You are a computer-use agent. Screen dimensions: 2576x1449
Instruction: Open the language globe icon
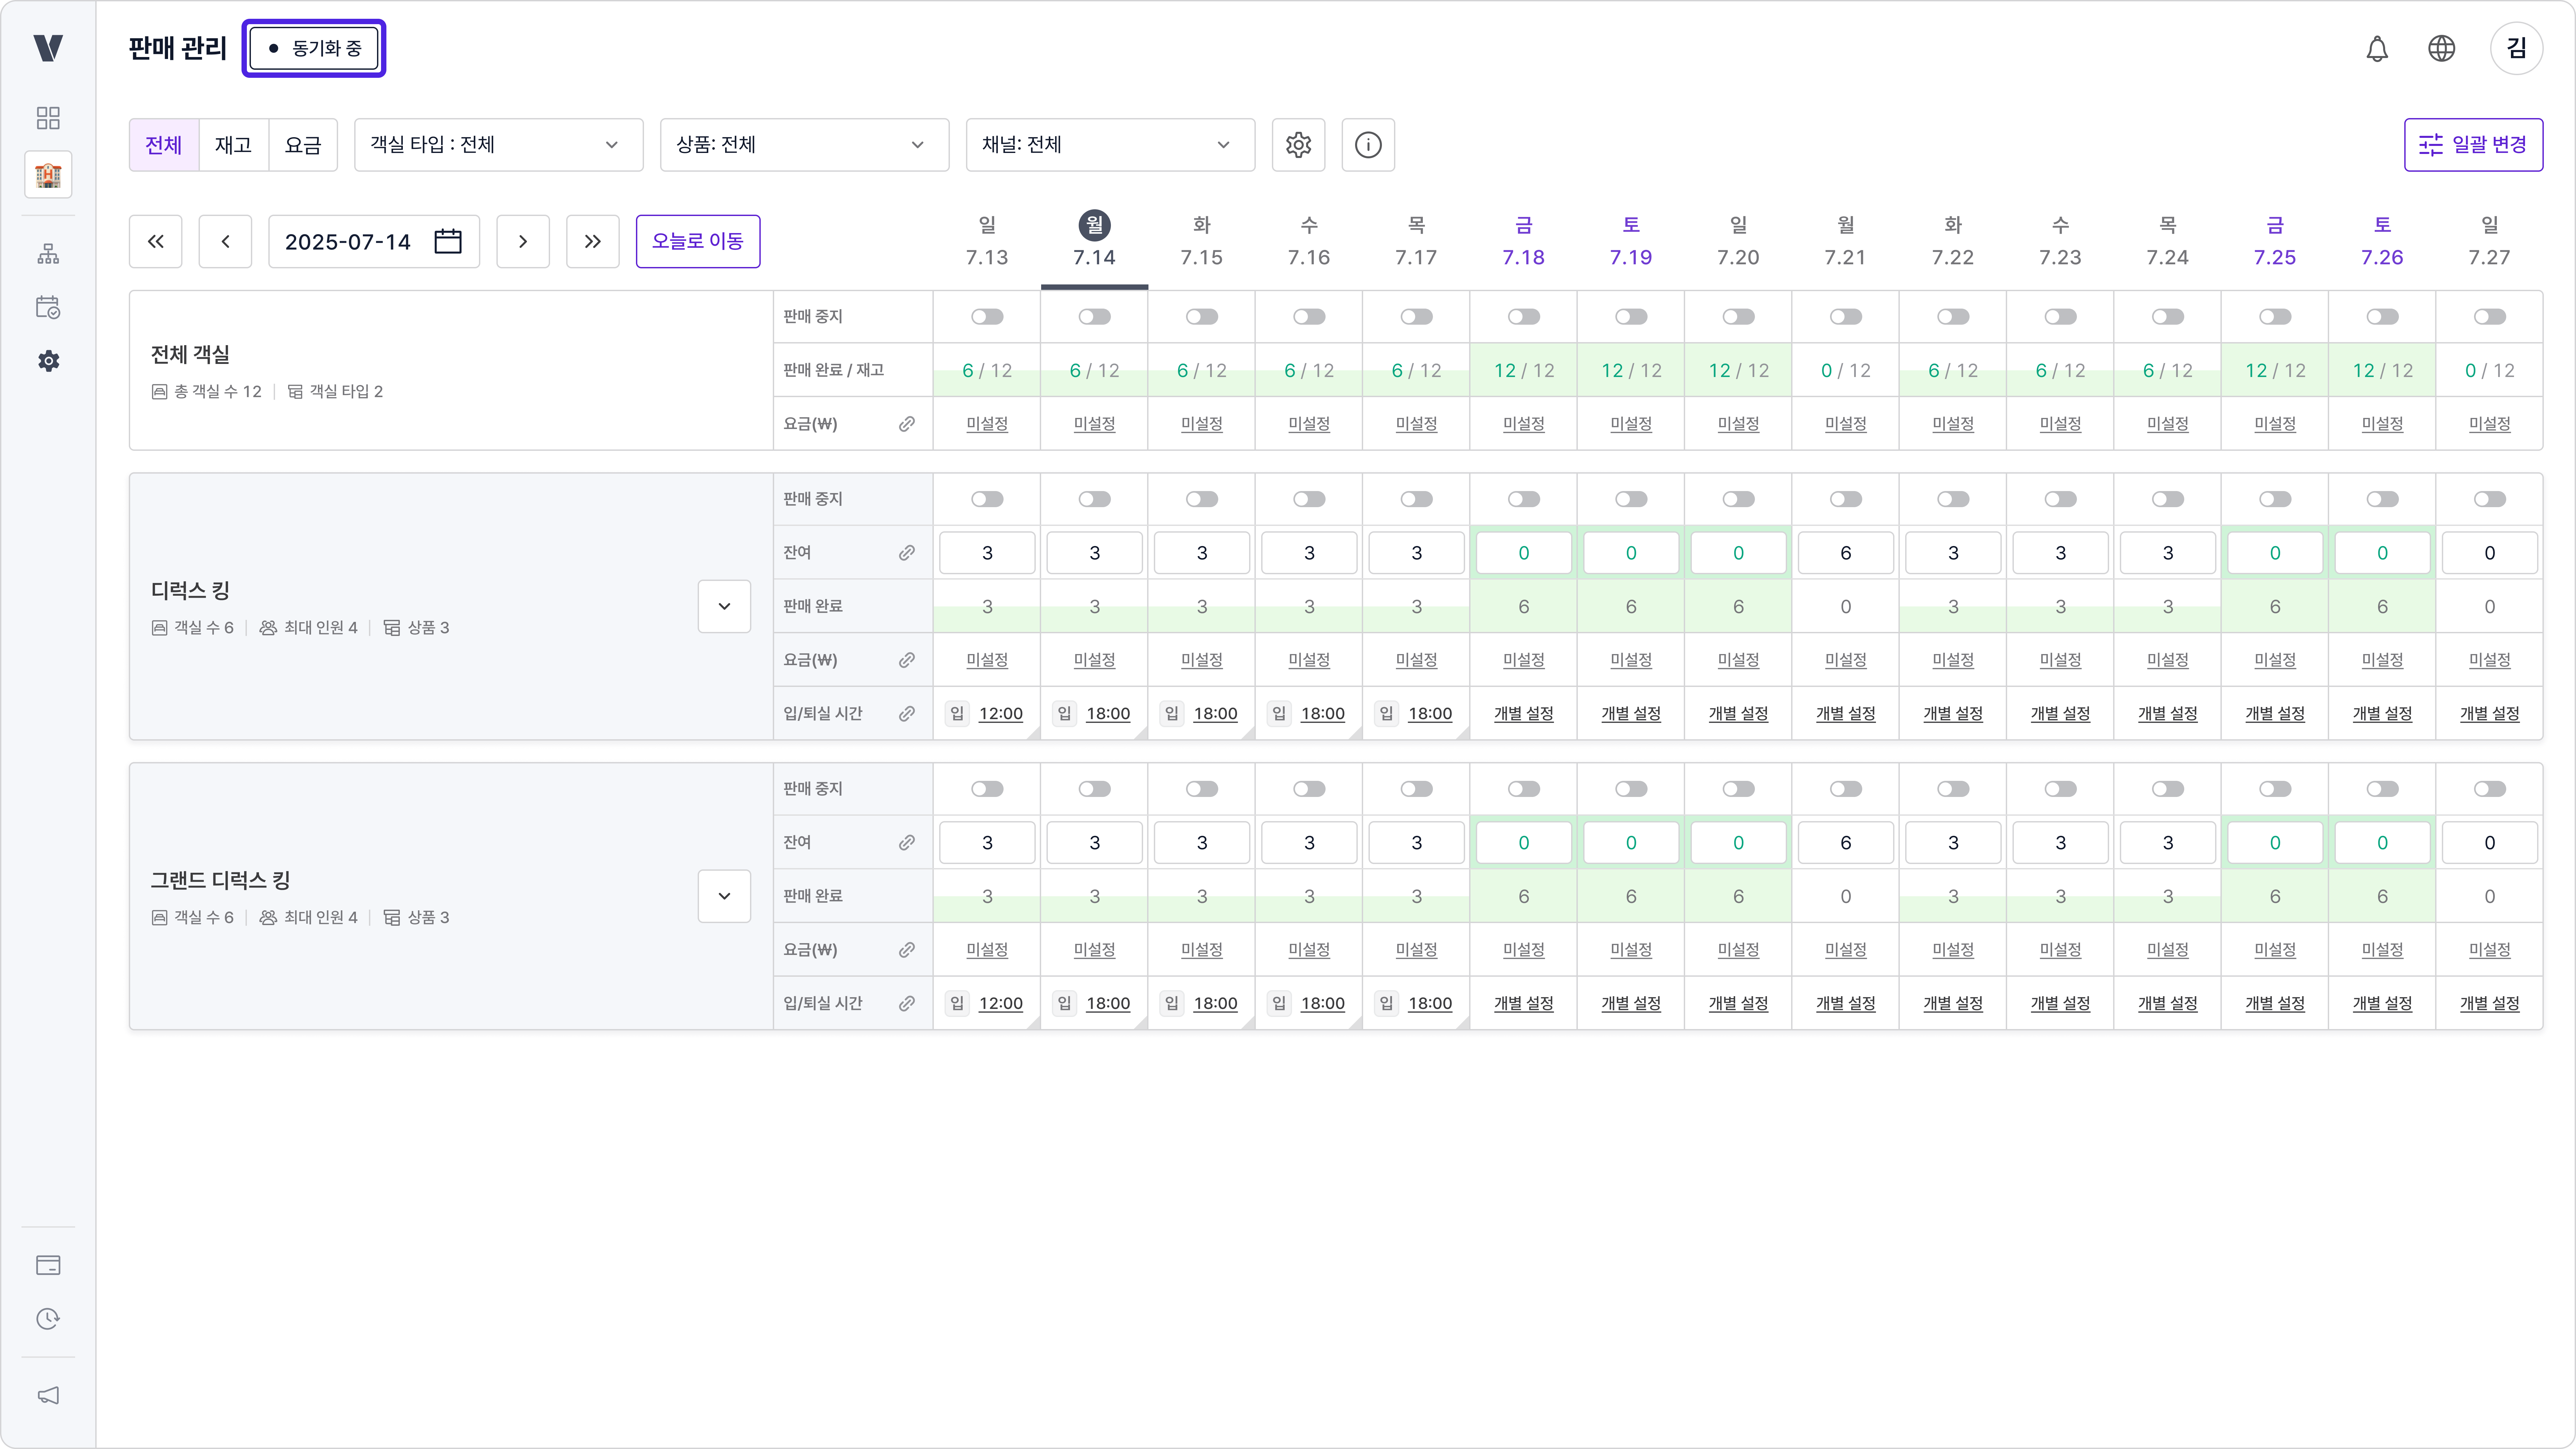(2441, 48)
